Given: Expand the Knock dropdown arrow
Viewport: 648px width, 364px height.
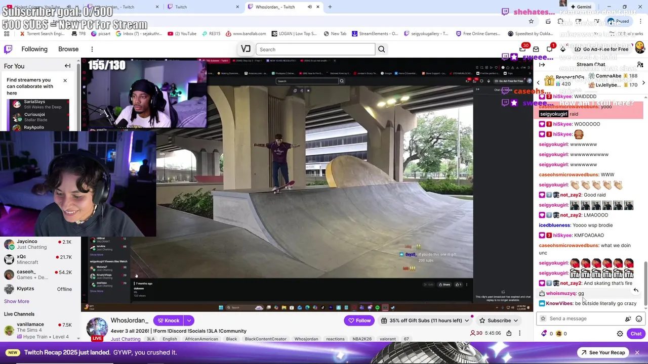Looking at the screenshot, I should point(189,321).
